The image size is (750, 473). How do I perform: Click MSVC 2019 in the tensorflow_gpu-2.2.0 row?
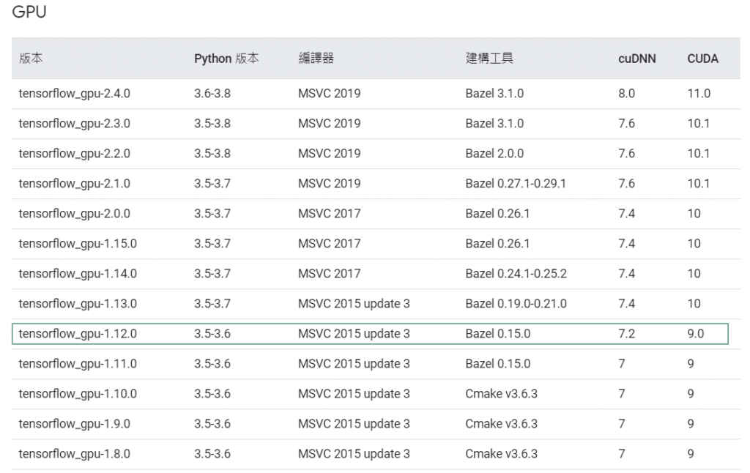329,154
